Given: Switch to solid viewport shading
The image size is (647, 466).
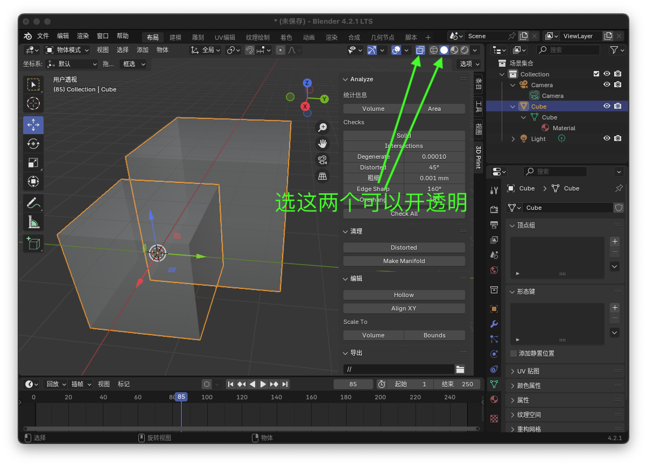Looking at the screenshot, I should tap(444, 50).
